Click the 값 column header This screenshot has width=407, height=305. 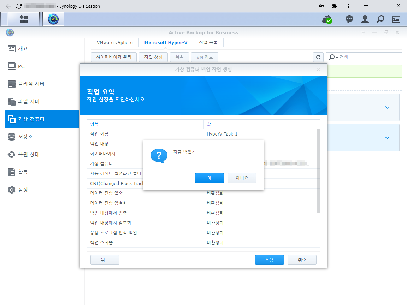259,124
